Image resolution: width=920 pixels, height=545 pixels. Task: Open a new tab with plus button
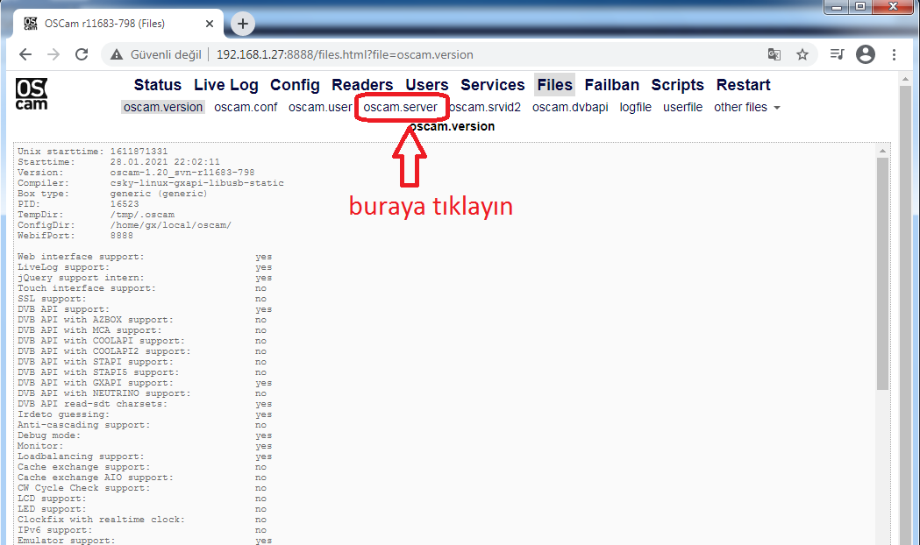click(x=243, y=24)
